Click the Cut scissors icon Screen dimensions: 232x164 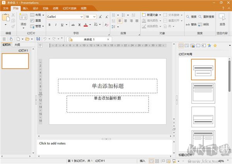[13, 15]
